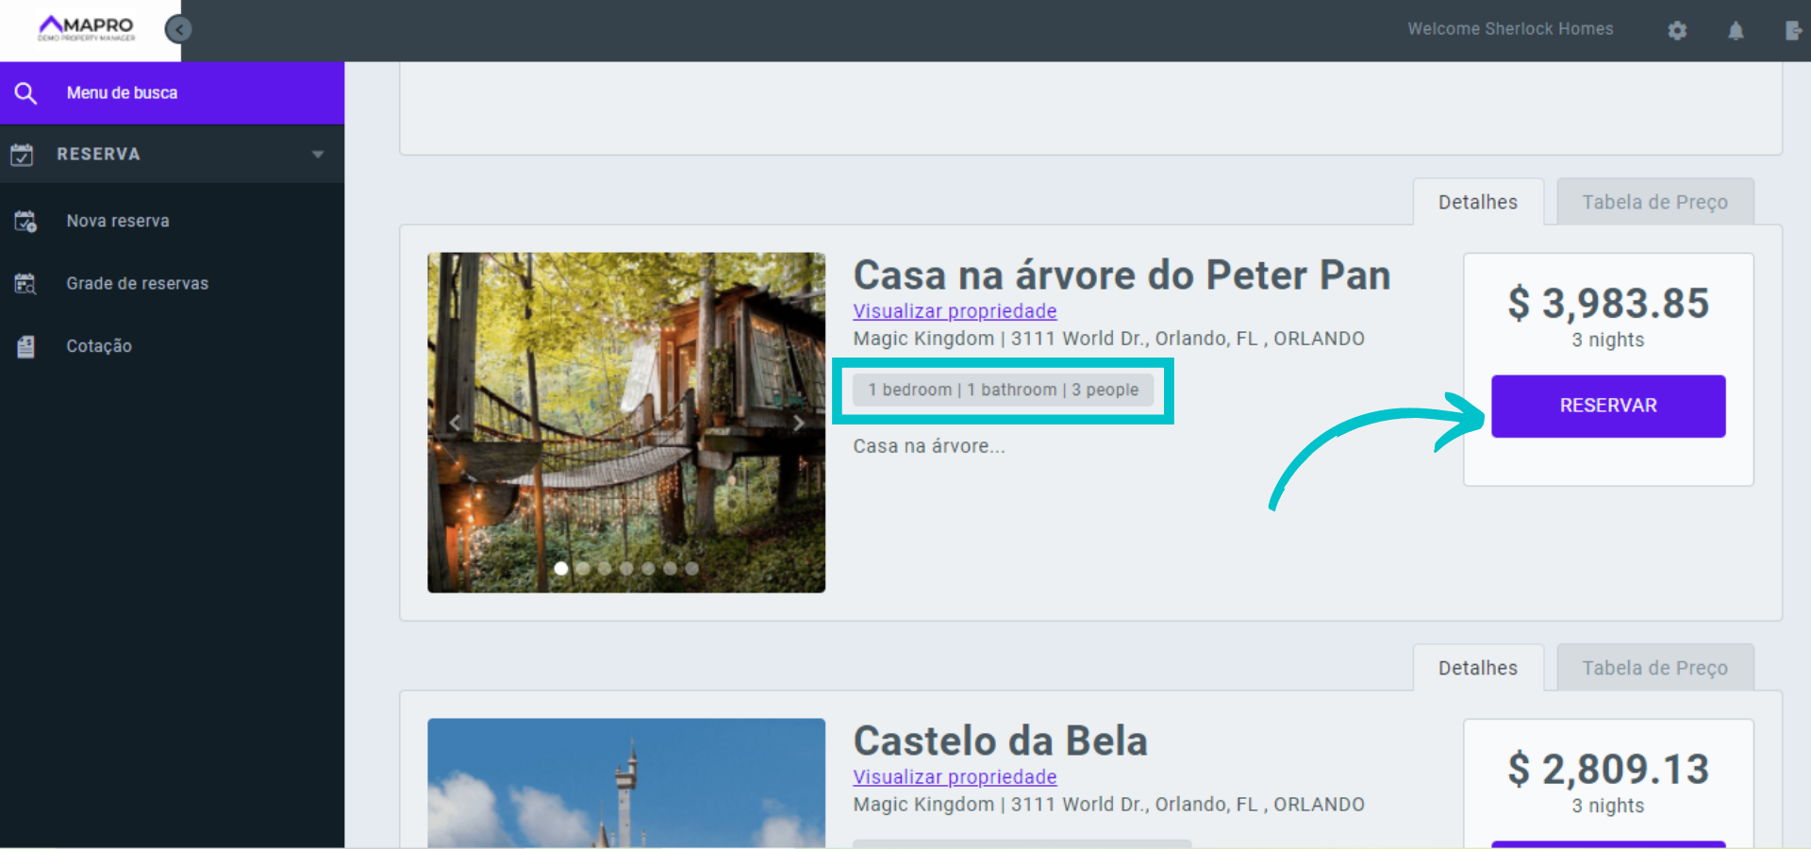Open Visualizar propriedade link for Peter Pan house
This screenshot has width=1811, height=849.
tap(955, 311)
